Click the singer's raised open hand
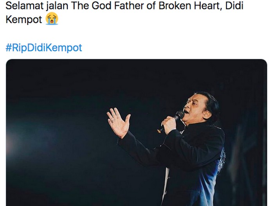Screen dimensions: 274x206 (x=118, y=122)
